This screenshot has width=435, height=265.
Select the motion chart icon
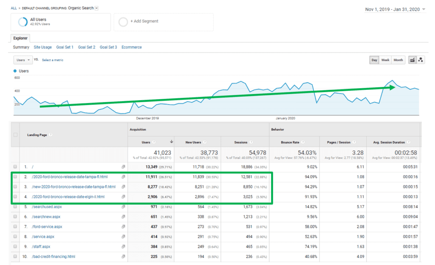421,60
